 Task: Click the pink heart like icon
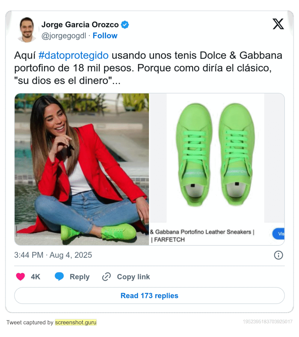[20, 276]
